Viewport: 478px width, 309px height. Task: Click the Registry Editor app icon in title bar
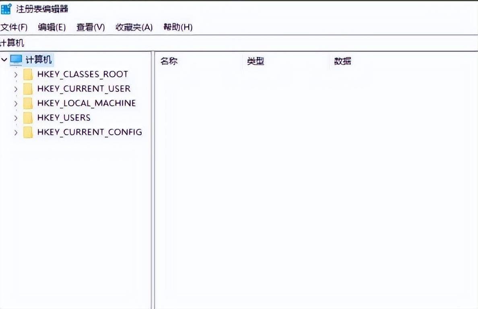(6, 9)
